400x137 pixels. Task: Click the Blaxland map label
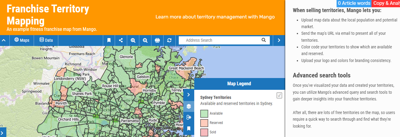coord(42,103)
